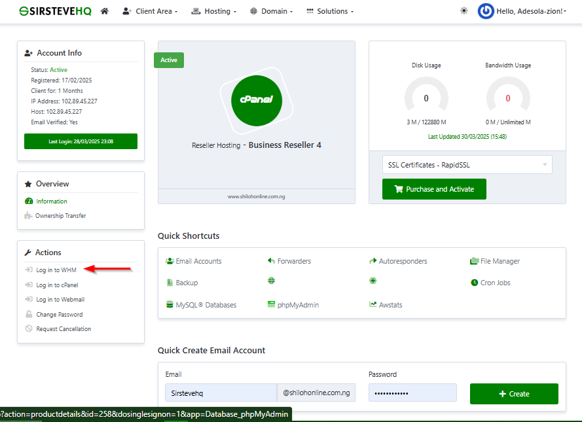
Task: Open File Manager shortcut
Action: [x=495, y=261]
